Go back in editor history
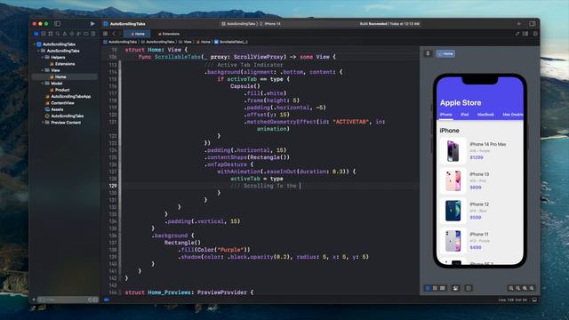This screenshot has width=569, height=320. click(114, 34)
